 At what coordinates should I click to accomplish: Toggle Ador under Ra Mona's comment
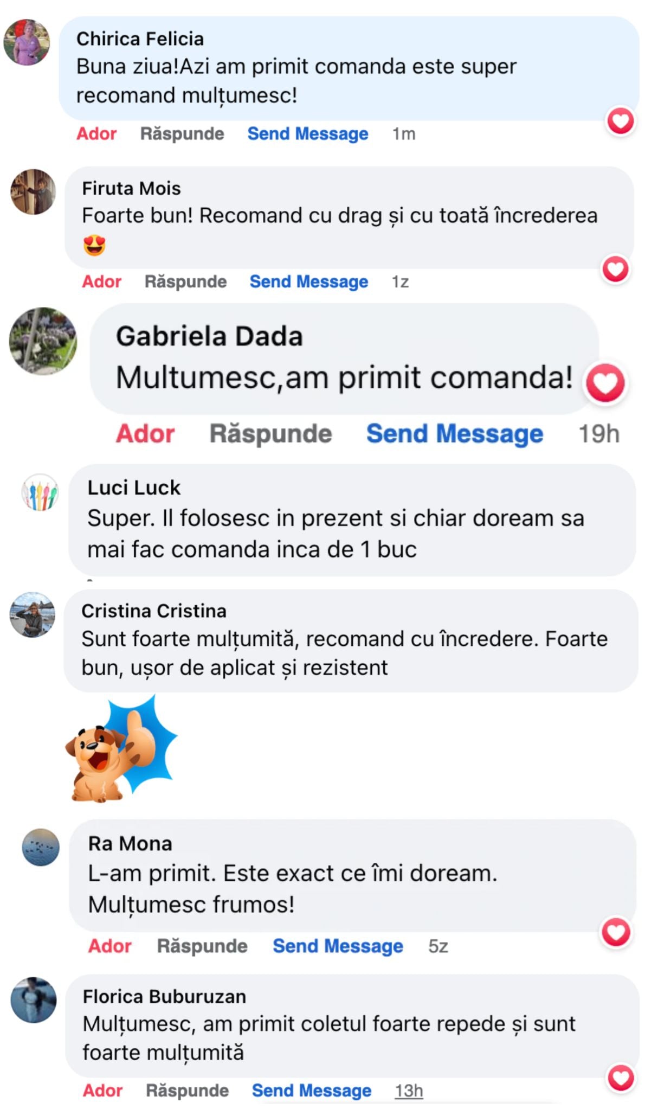[x=110, y=946]
